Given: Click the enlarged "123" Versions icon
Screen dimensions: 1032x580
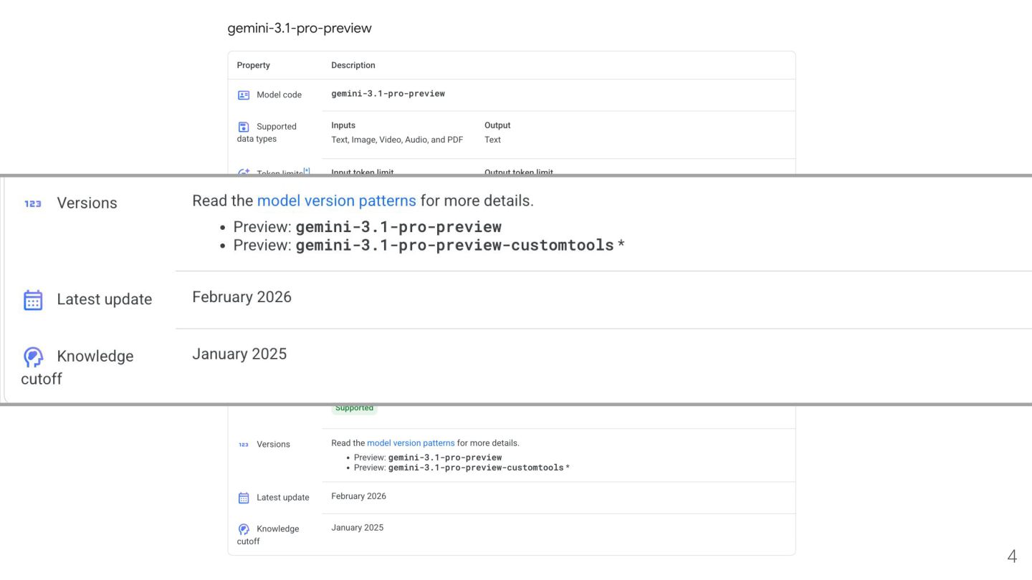Looking at the screenshot, I should 33,204.
